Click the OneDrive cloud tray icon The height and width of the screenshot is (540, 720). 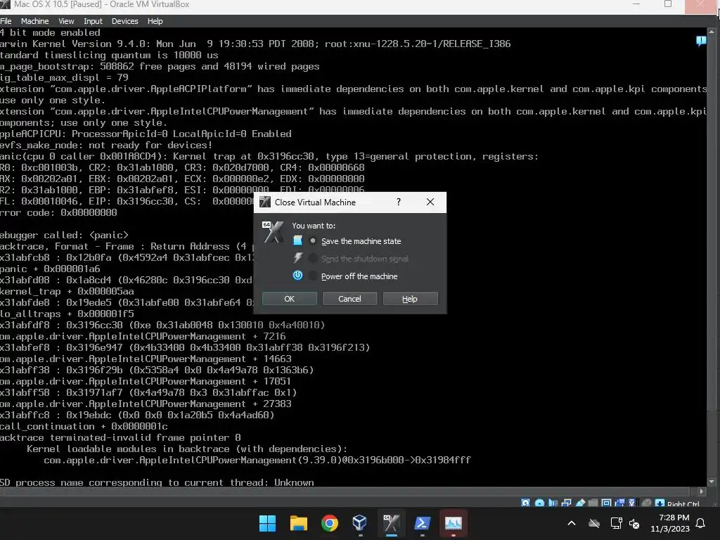point(594,523)
